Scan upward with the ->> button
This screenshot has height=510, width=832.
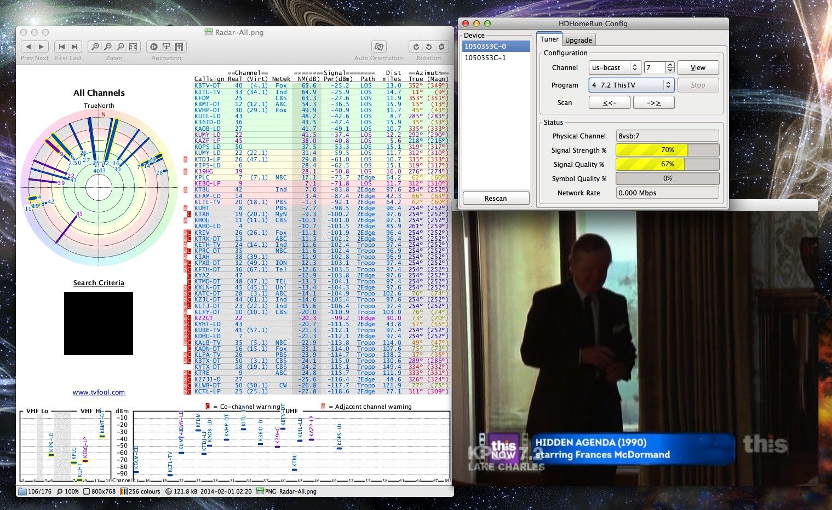(x=653, y=102)
